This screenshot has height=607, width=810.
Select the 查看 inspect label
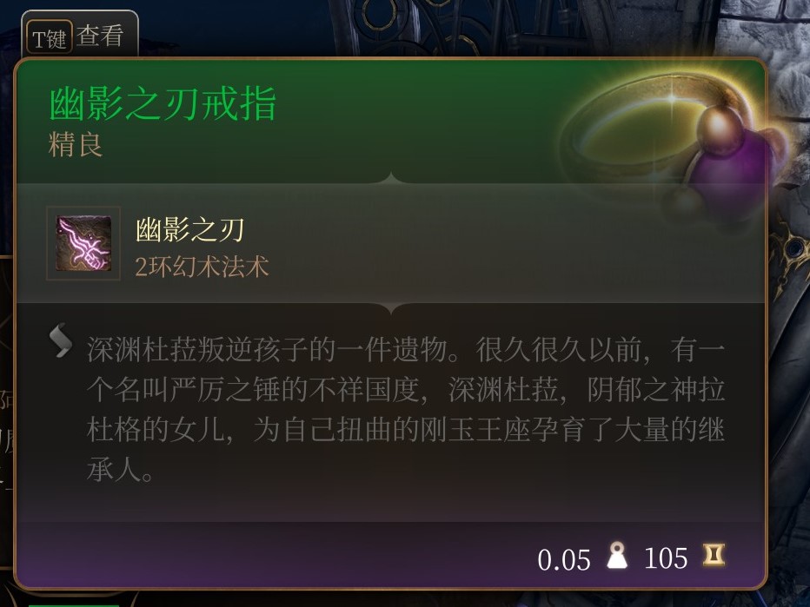coord(100,36)
